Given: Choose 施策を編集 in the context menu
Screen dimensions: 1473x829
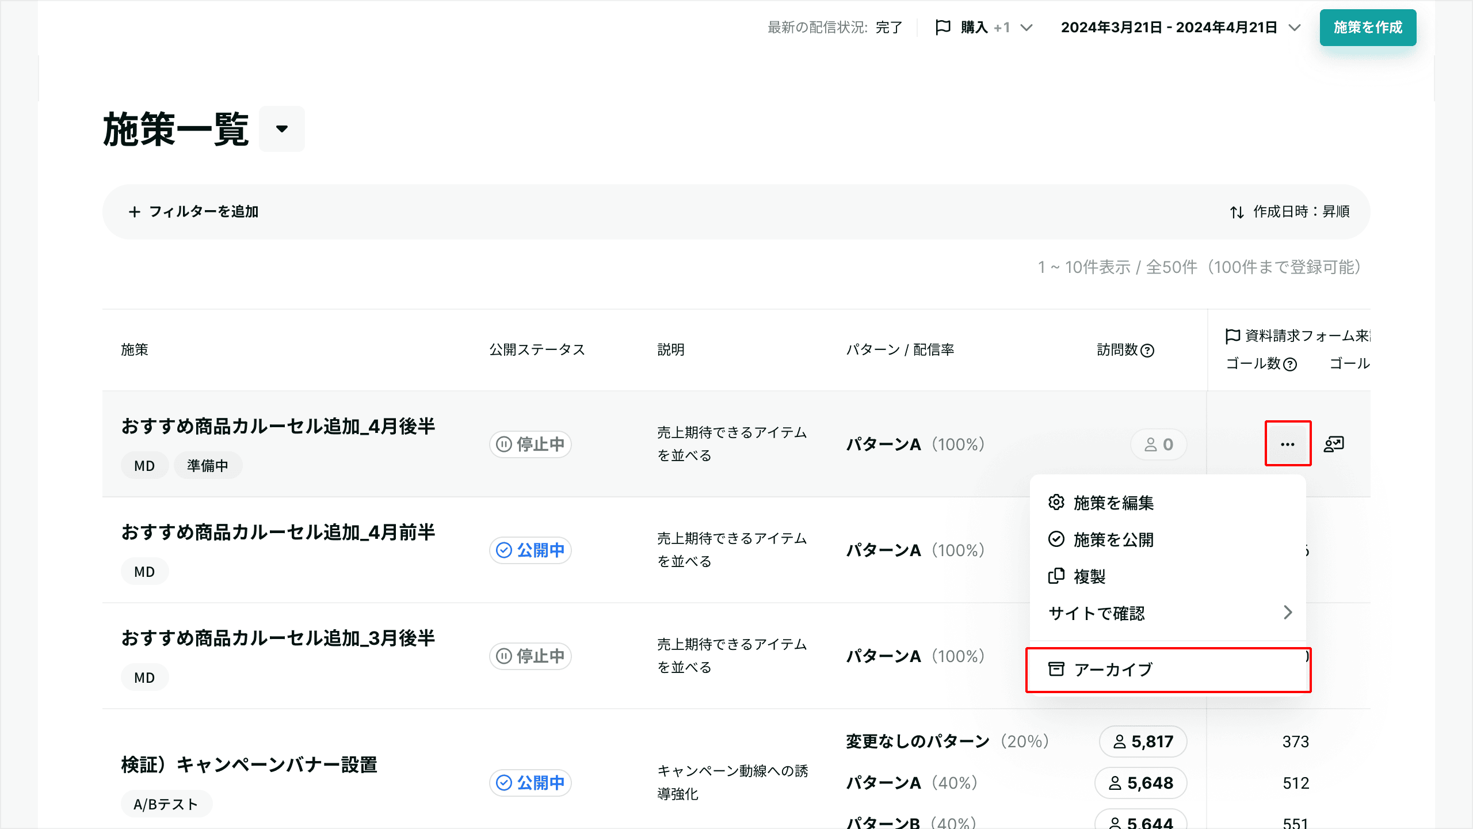Looking at the screenshot, I should (x=1168, y=503).
